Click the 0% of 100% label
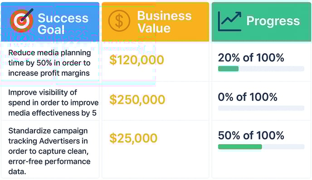This screenshot has width=312, height=180. [x=248, y=97]
